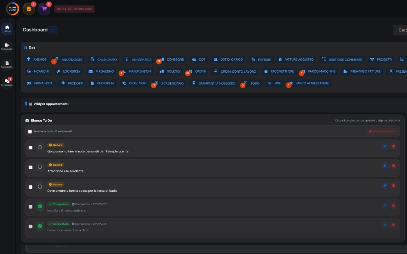Open Nuovo preventivo in the sidebar

click(7, 64)
